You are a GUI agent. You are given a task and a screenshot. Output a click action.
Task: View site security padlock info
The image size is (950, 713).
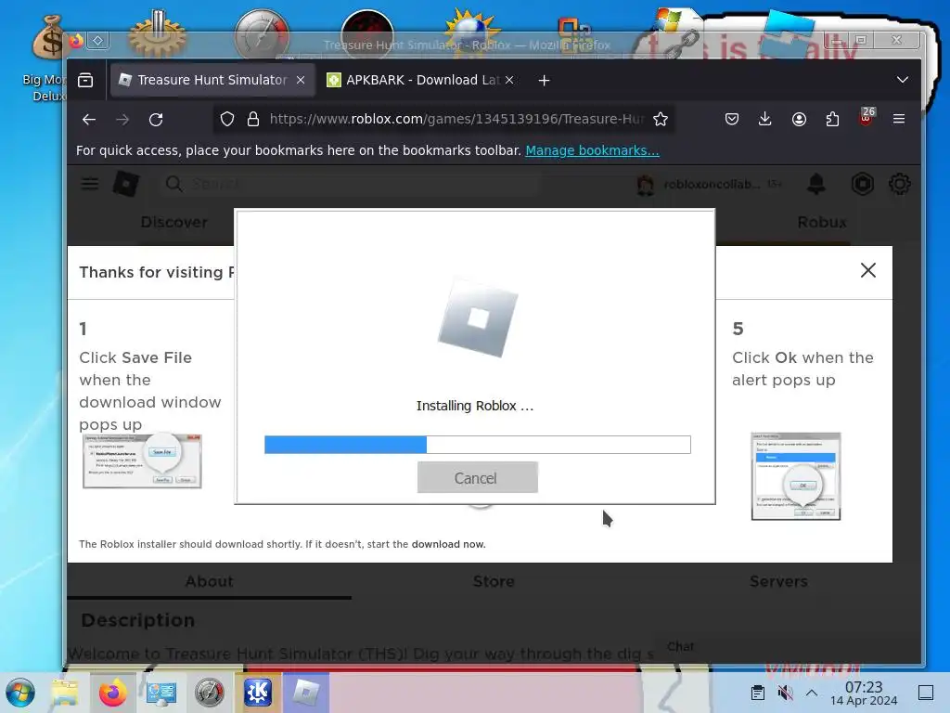[253, 120]
